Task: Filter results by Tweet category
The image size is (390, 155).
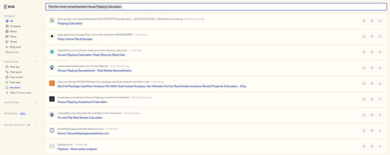Action: (11, 42)
